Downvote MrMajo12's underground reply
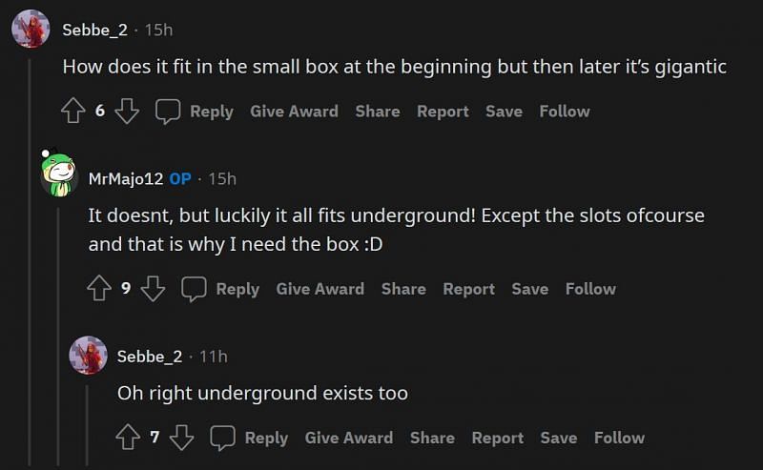Image resolution: width=763 pixels, height=470 pixels. [153, 289]
